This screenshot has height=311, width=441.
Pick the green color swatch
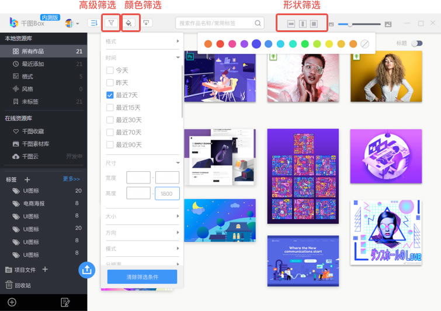pyautogui.click(x=305, y=44)
